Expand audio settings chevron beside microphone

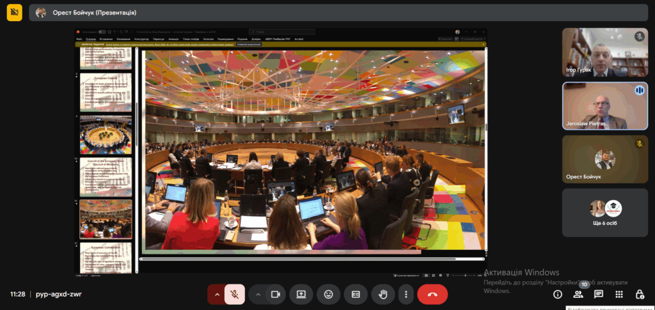(x=217, y=294)
